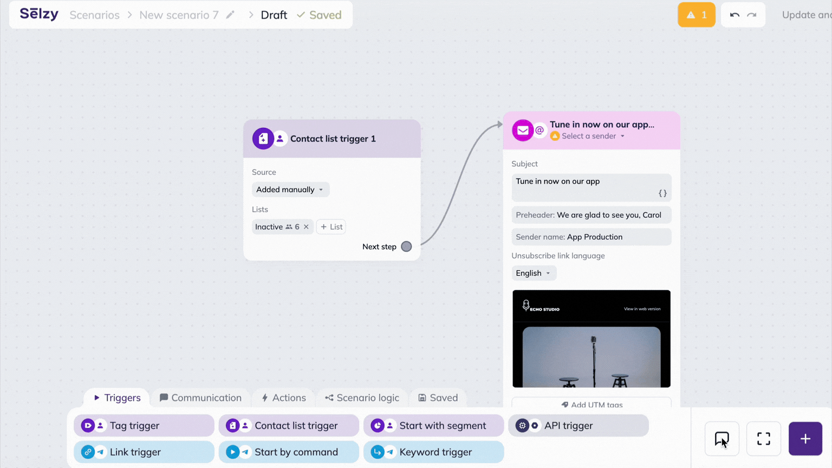Viewport: 832px width, 468px height.
Task: Click the Preheader field
Action: pyautogui.click(x=591, y=215)
